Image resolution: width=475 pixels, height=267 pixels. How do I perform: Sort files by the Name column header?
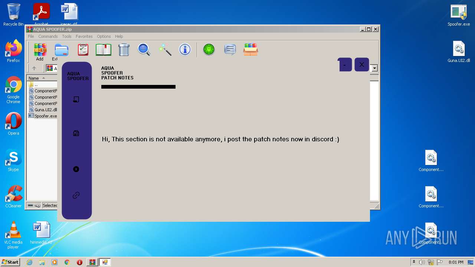pyautogui.click(x=42, y=78)
